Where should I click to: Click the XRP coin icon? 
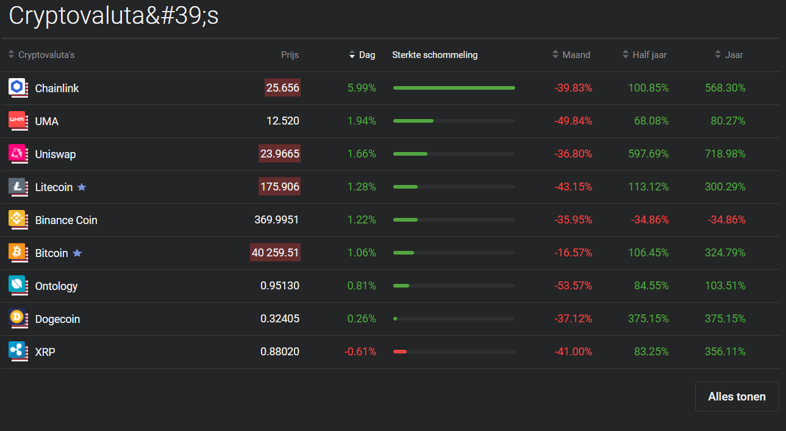pos(18,351)
